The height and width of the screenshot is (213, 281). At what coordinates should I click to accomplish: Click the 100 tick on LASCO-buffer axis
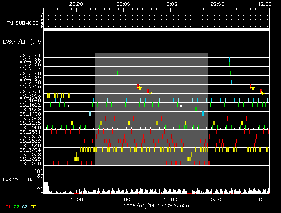click(39, 171)
